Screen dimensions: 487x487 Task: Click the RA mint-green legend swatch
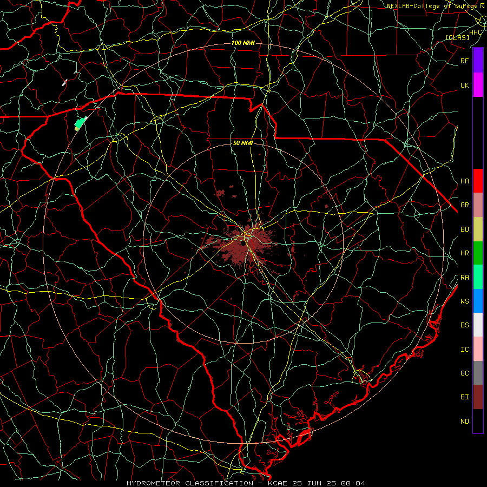point(478,277)
